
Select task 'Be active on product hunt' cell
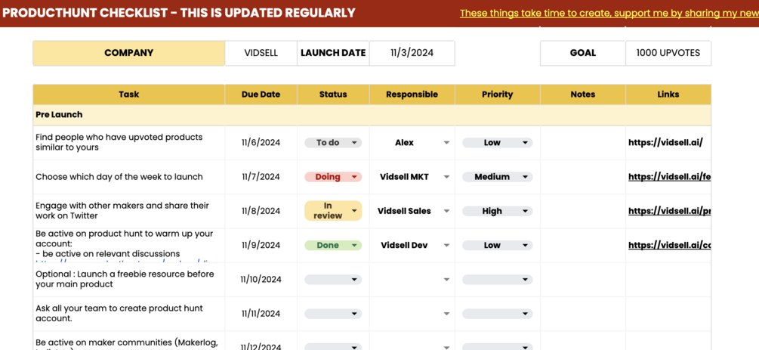click(128, 245)
